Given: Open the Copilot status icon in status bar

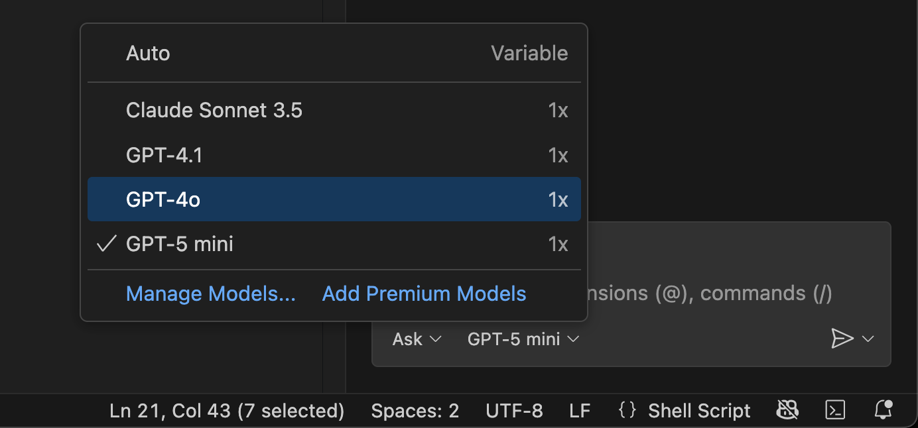Looking at the screenshot, I should [x=787, y=410].
